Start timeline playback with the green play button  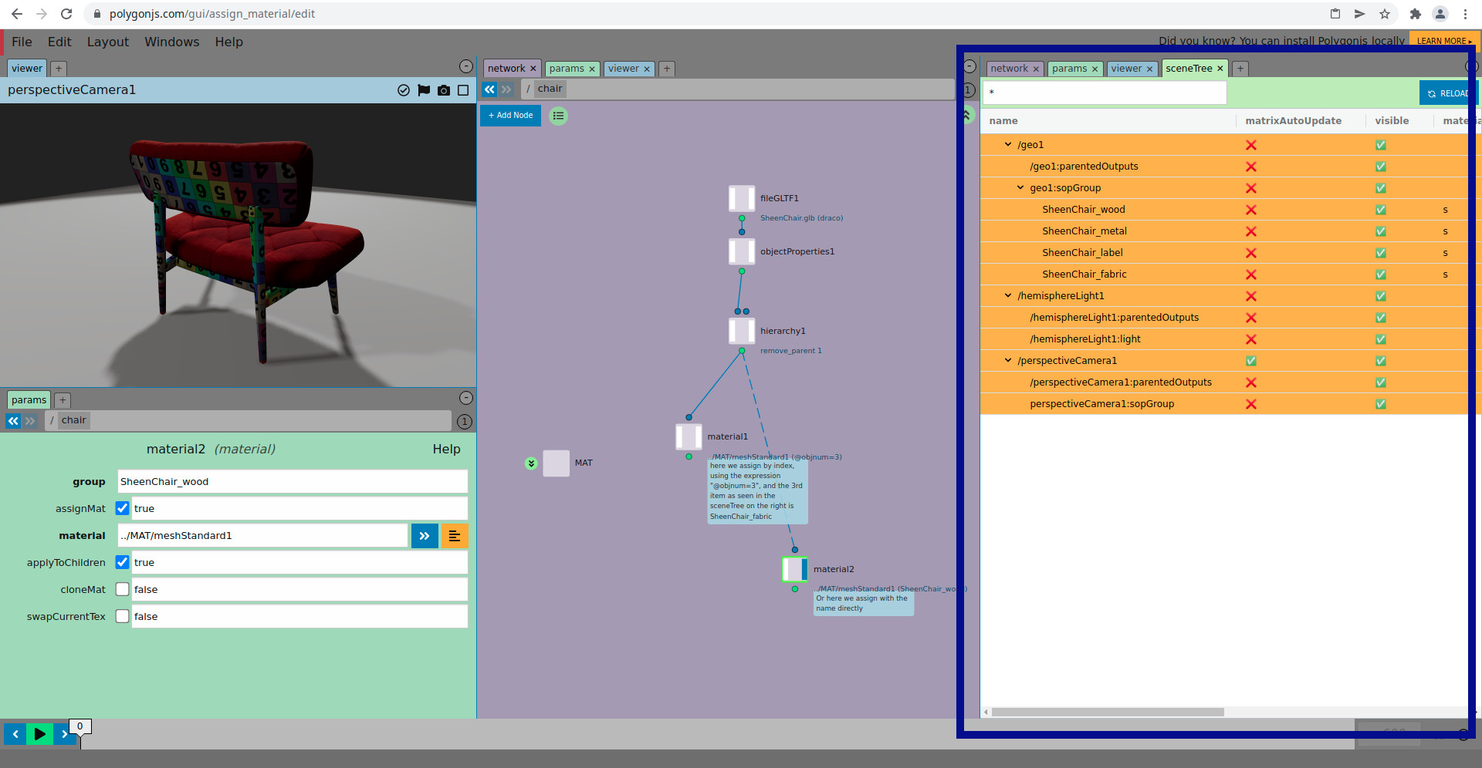point(39,734)
